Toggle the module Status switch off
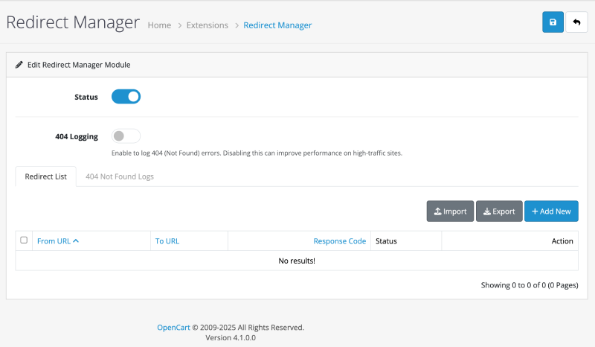 (x=126, y=96)
